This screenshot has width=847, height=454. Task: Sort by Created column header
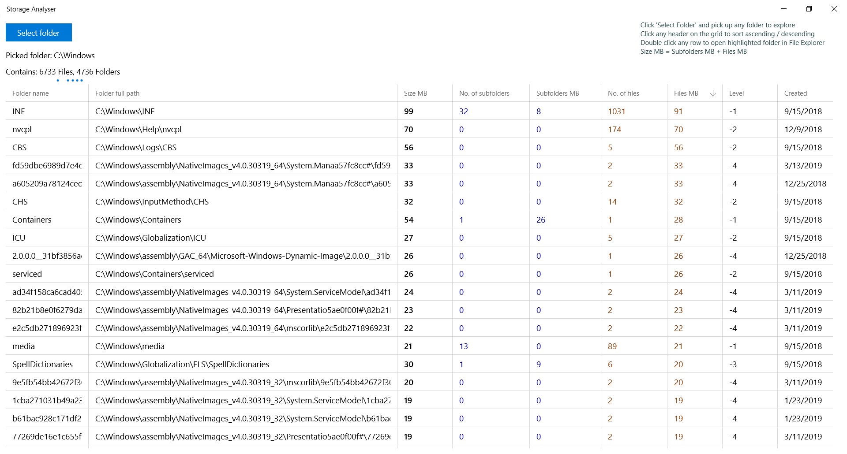tap(795, 93)
